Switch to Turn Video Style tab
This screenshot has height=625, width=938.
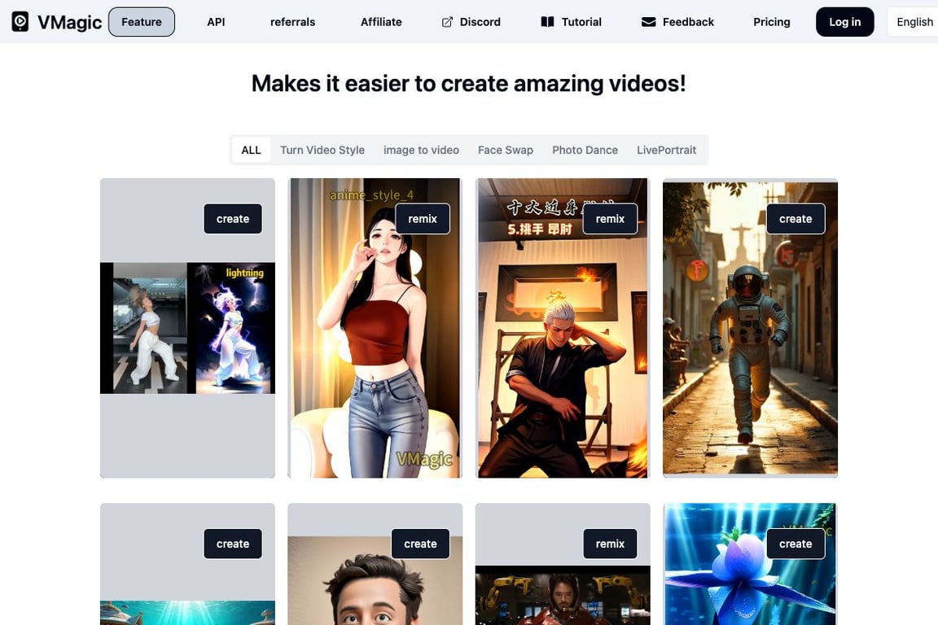322,150
